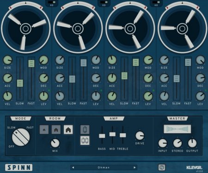Click the first rotor MOD knob

click(x=43, y=60)
